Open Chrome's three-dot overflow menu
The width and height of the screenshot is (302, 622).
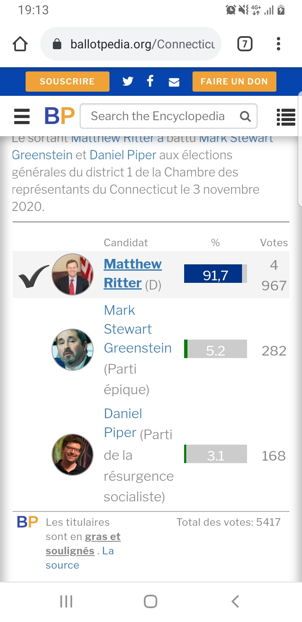pos(279,44)
